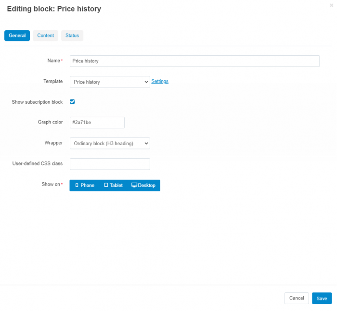Open the template Settings link
The image size is (337, 311).
[x=160, y=81]
